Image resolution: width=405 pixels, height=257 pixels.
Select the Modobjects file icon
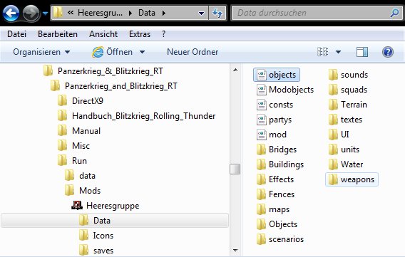click(x=262, y=90)
